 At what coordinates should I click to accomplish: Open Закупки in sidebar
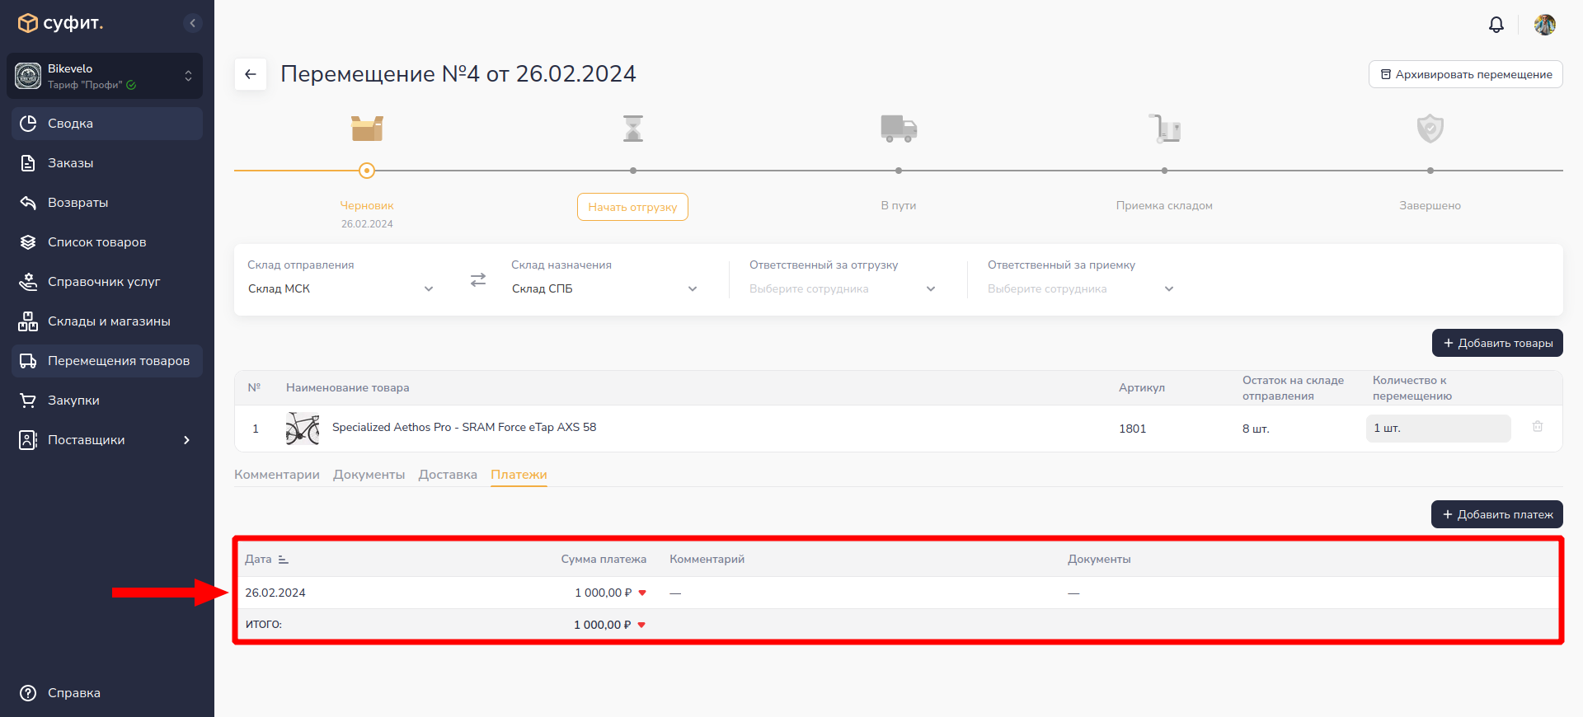pyautogui.click(x=107, y=401)
